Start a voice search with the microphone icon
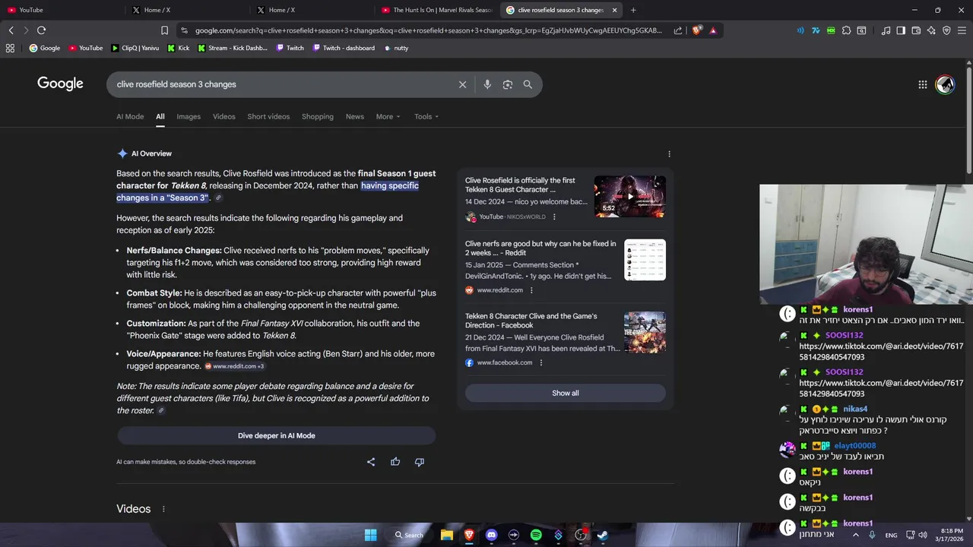Image resolution: width=973 pixels, height=547 pixels. point(487,84)
